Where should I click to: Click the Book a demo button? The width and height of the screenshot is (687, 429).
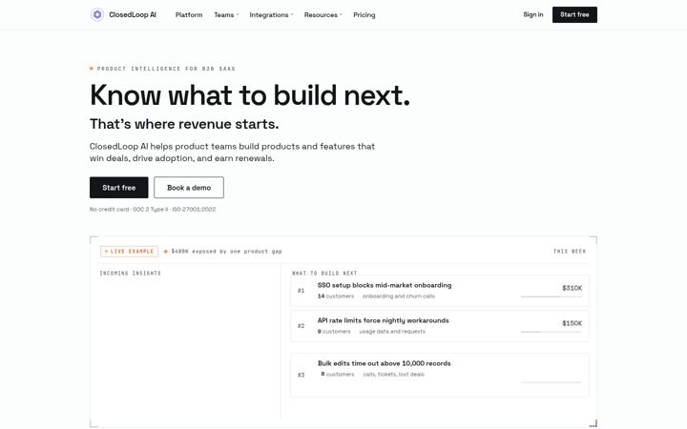189,188
